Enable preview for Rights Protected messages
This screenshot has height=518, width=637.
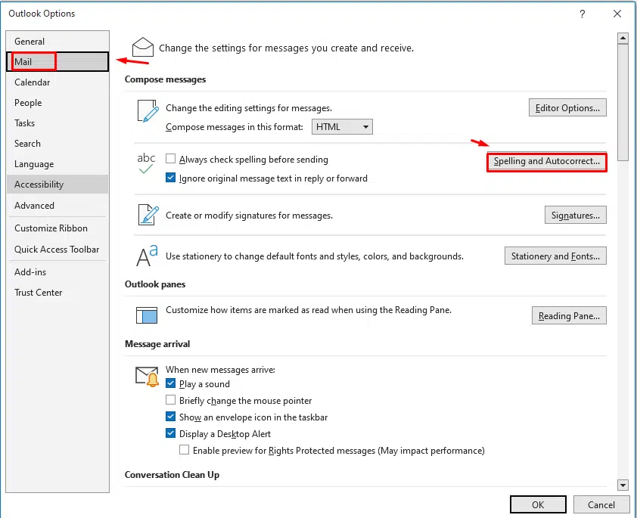coord(184,450)
